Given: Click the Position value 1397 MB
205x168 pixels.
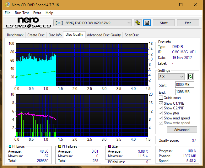Looking at the screenshot, I should [189, 156].
